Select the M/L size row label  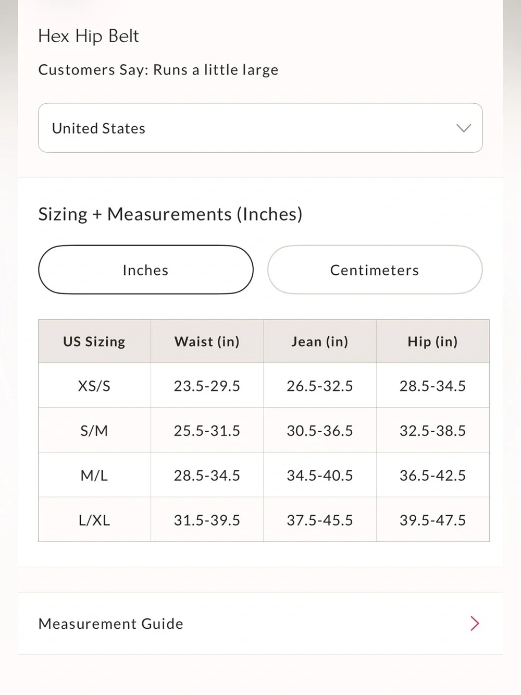(94, 475)
